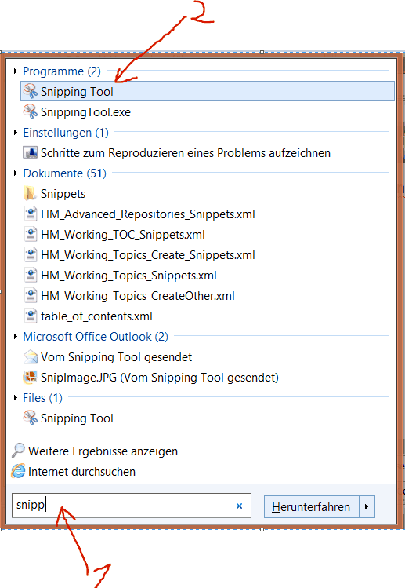The image size is (405, 588).
Task: Open the shutdown options arrow next to Herunterfahren
Action: pyautogui.click(x=367, y=506)
